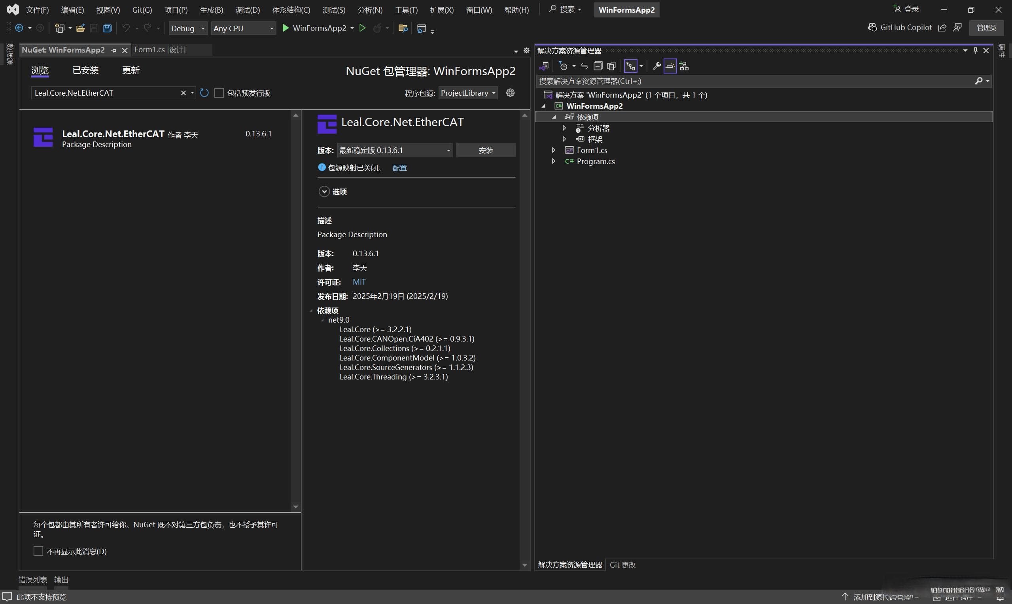
Task: Expand Form1.cs node in tree
Action: (554, 150)
